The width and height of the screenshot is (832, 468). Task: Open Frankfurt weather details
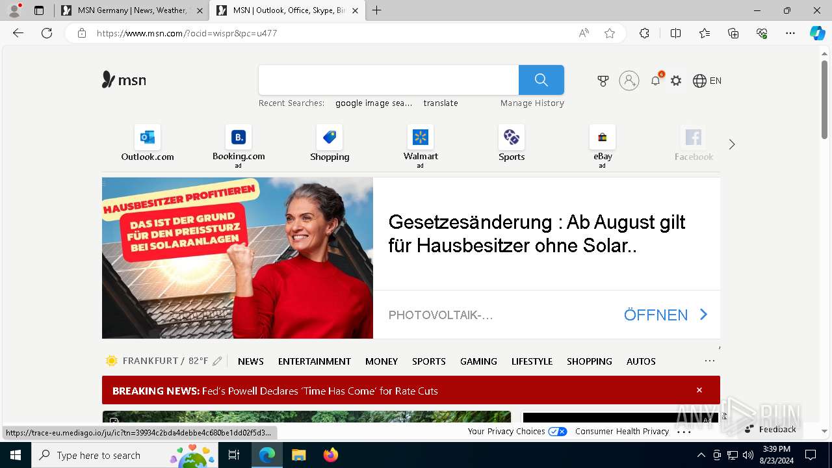click(x=165, y=361)
